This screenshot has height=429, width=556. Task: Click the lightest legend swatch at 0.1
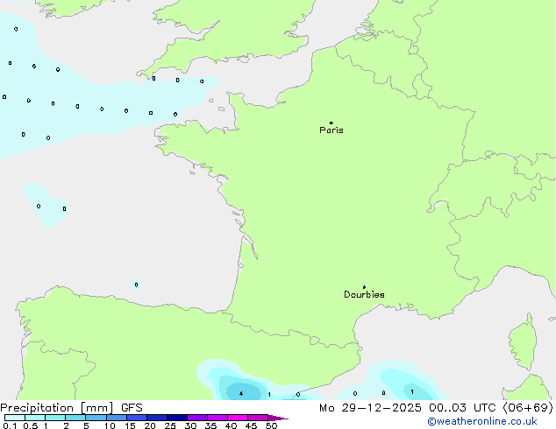click(x=15, y=418)
